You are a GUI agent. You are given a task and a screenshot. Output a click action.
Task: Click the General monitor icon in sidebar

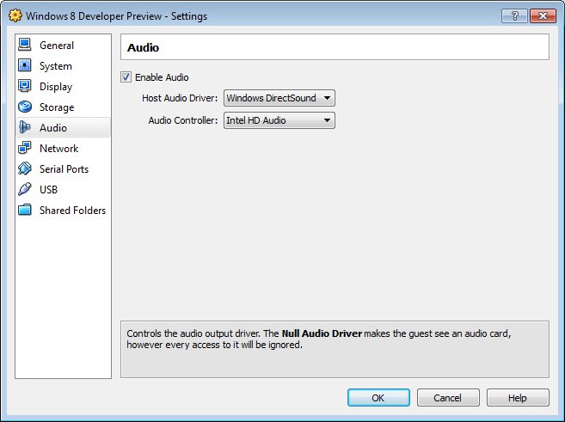click(x=24, y=45)
